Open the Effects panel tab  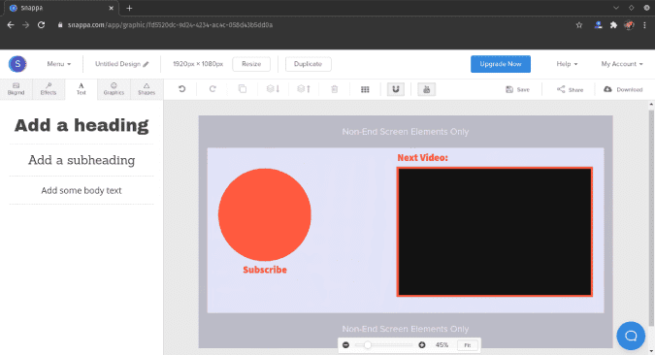(x=49, y=89)
